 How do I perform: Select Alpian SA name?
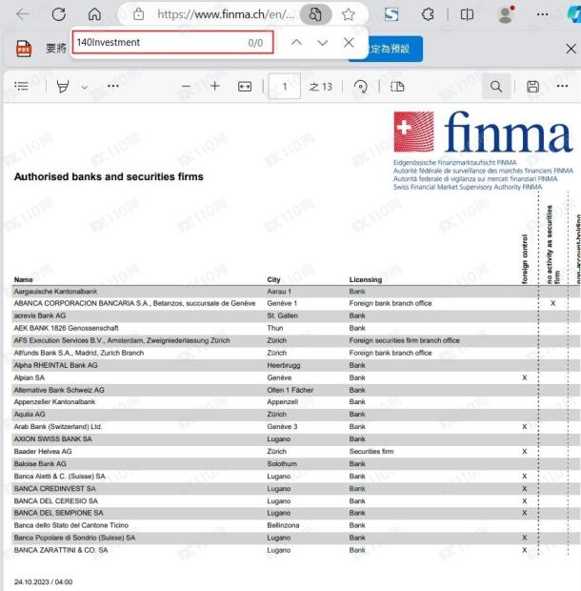(x=29, y=377)
